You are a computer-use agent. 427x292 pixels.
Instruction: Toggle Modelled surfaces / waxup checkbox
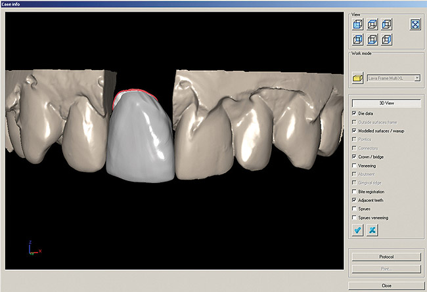(x=355, y=131)
